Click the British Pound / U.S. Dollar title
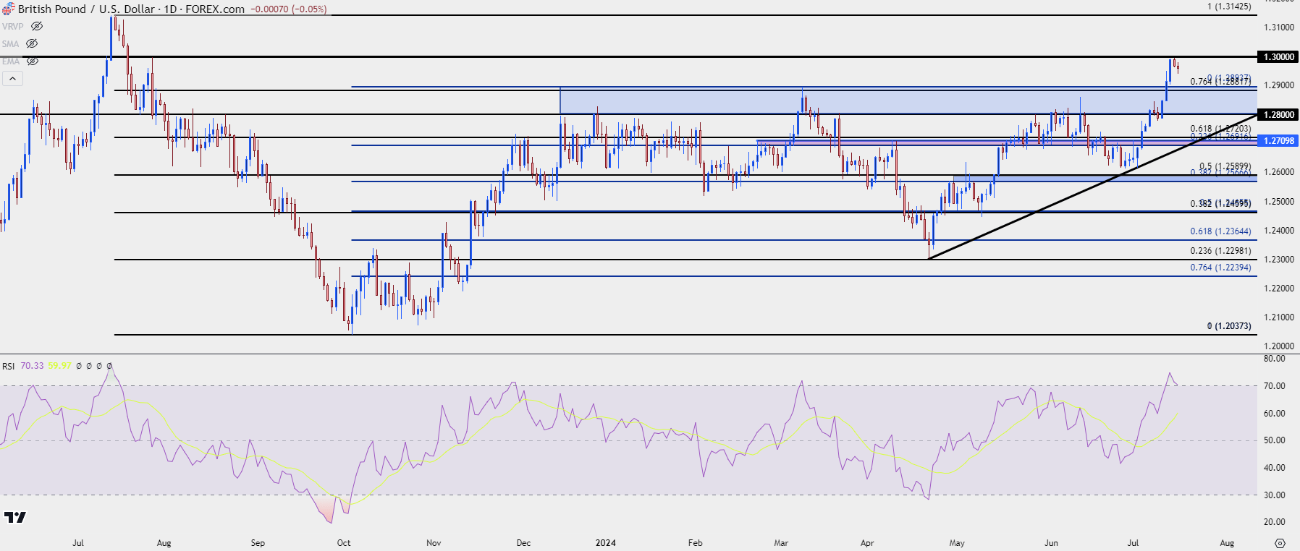 86,9
